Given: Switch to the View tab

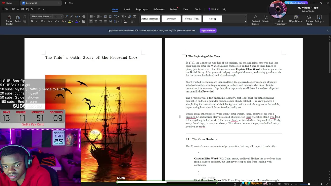Looking at the screenshot, I should pyautogui.click(x=185, y=9).
